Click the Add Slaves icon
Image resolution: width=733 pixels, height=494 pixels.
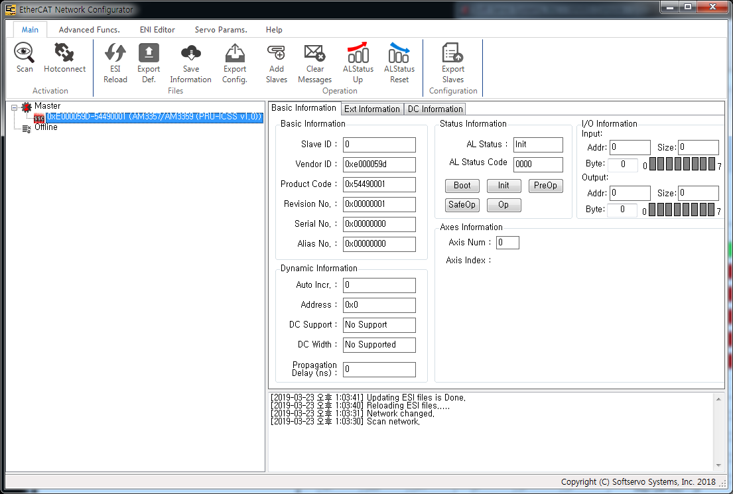click(276, 52)
